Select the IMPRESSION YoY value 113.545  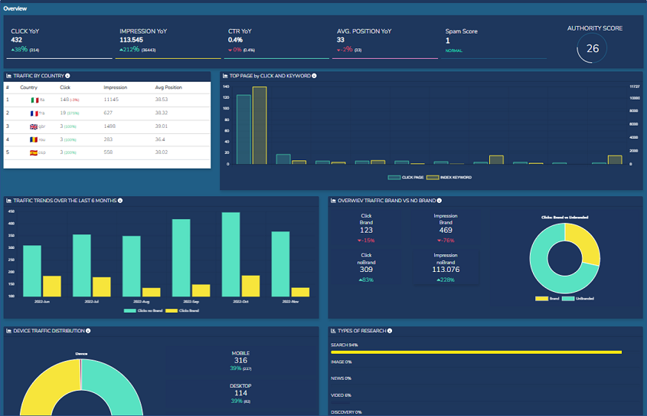(131, 40)
